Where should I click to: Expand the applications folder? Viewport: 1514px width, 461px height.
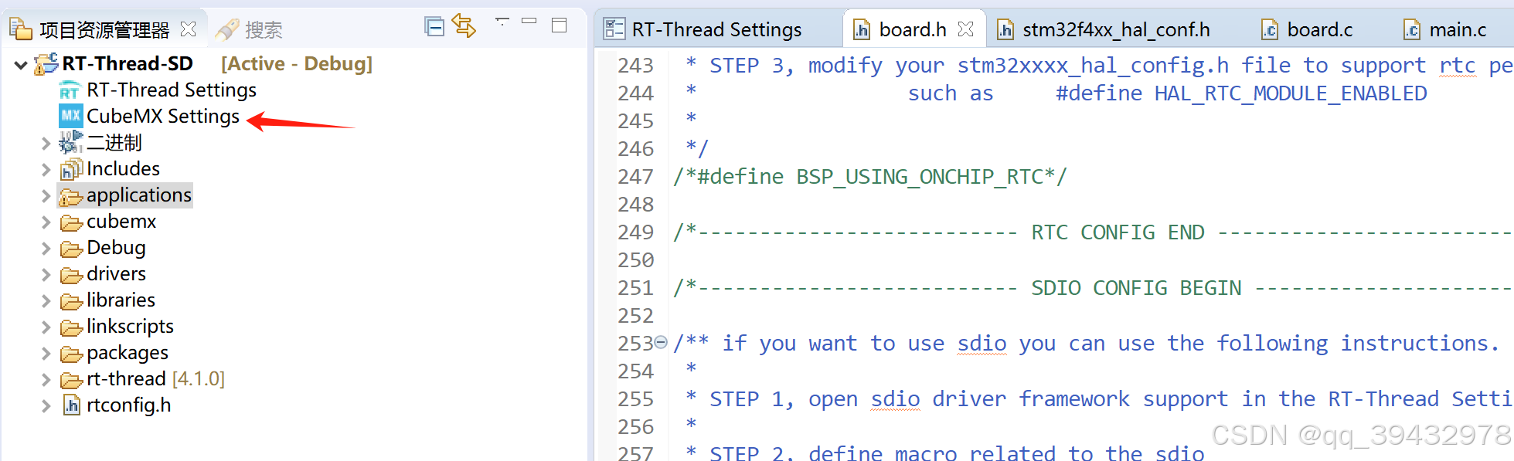point(46,196)
